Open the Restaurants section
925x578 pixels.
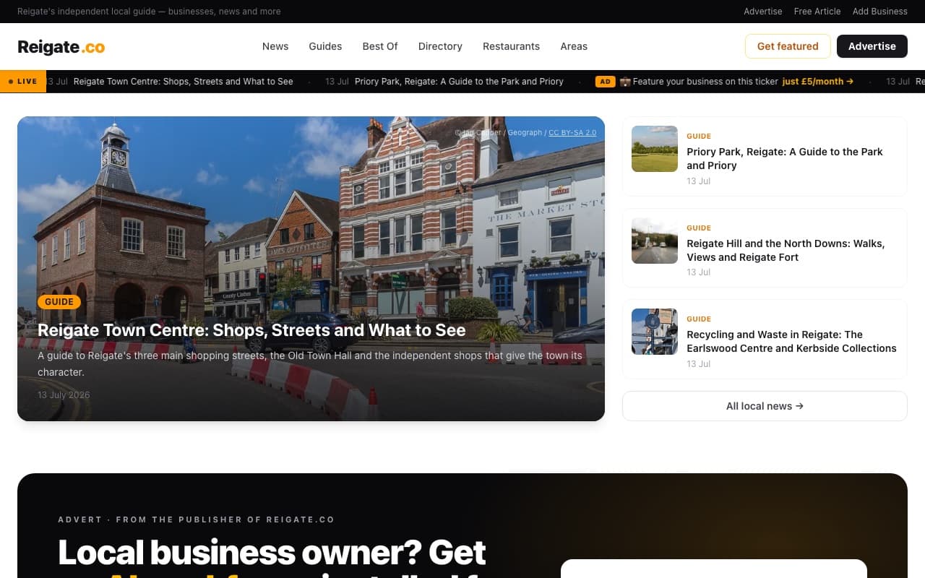coord(511,46)
